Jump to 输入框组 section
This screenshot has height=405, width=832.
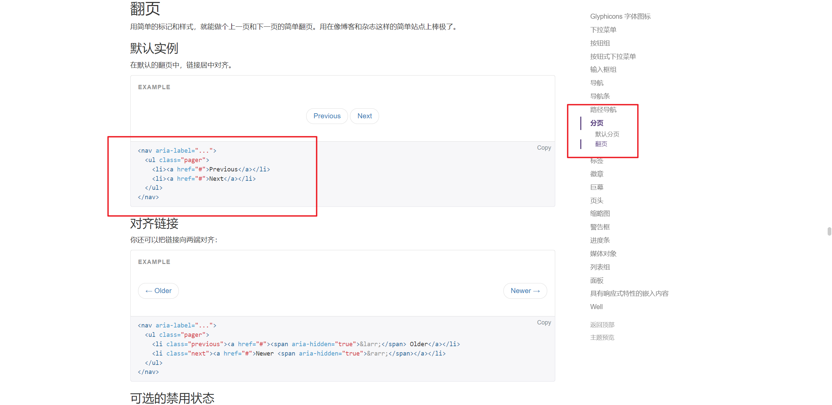click(x=603, y=70)
